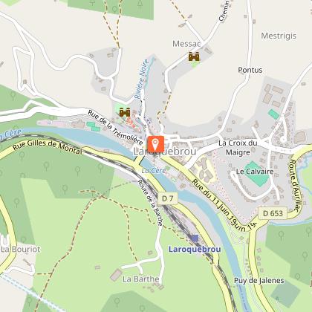Select the castle icon near Messac
312x312 pixels.
[x=194, y=56]
